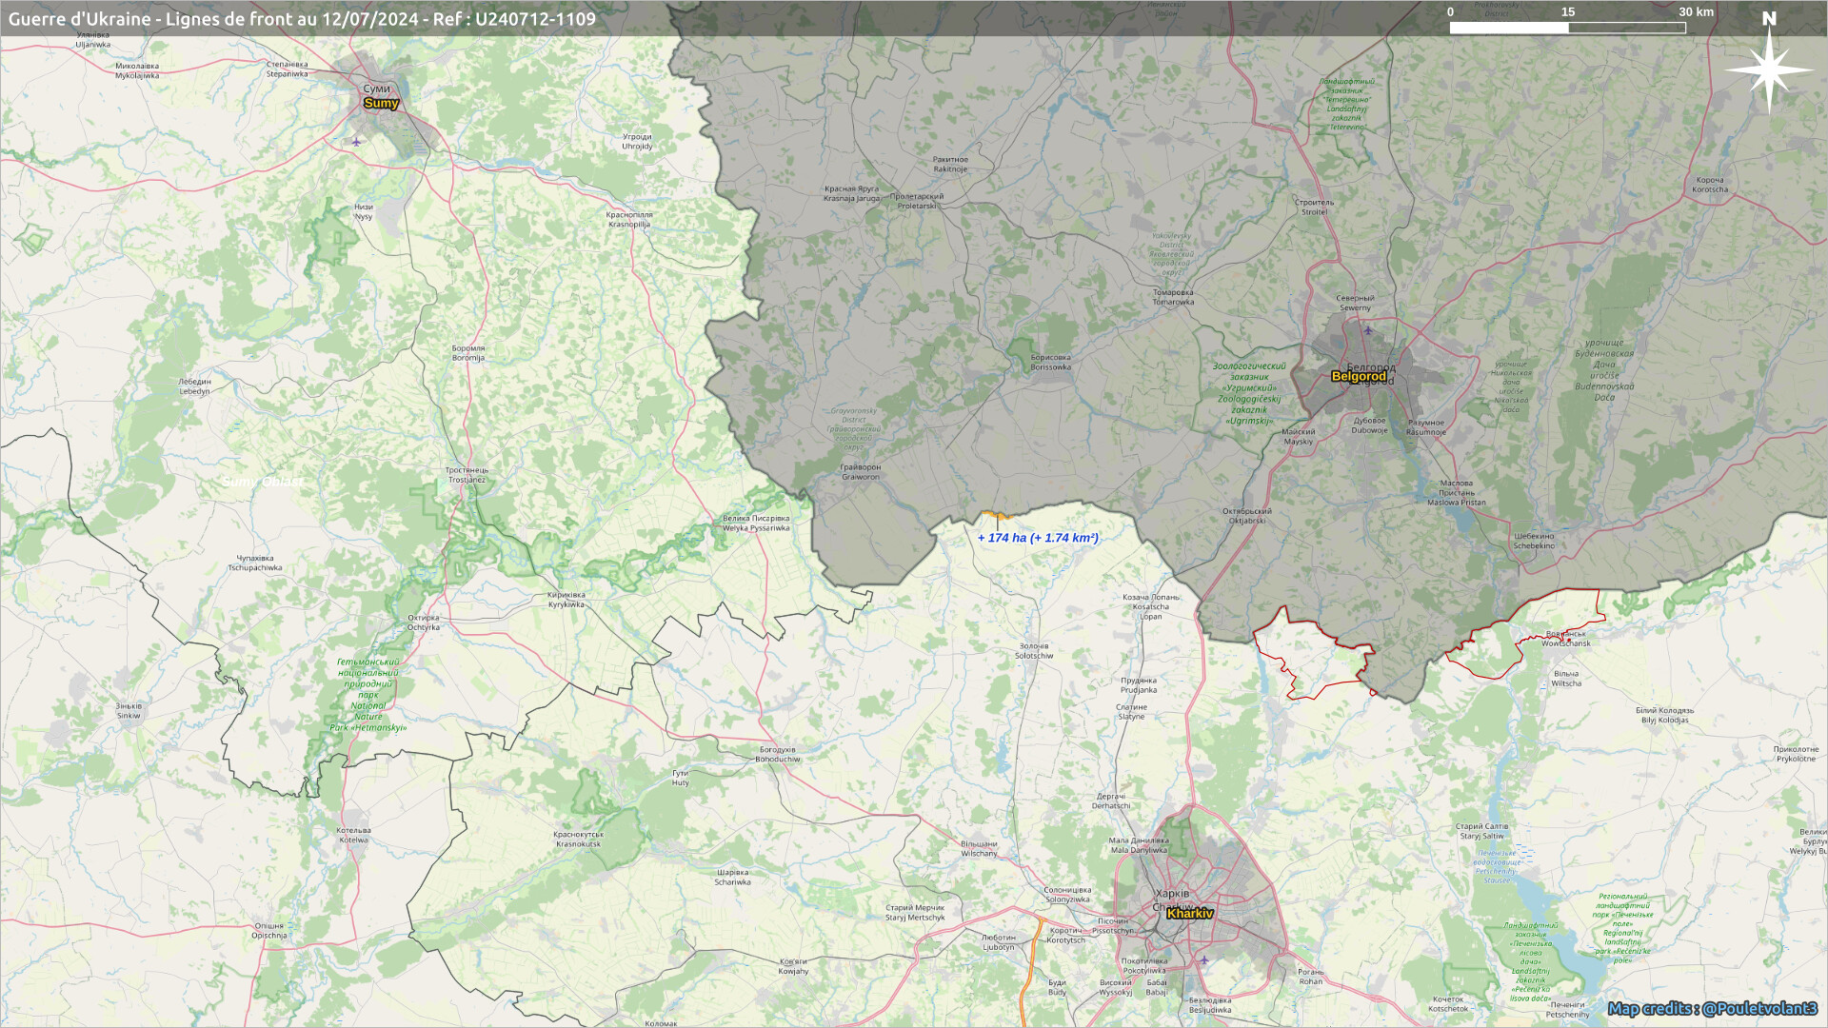Click the 'N' letter above the compass
The height and width of the screenshot is (1028, 1828).
pos(1769,19)
